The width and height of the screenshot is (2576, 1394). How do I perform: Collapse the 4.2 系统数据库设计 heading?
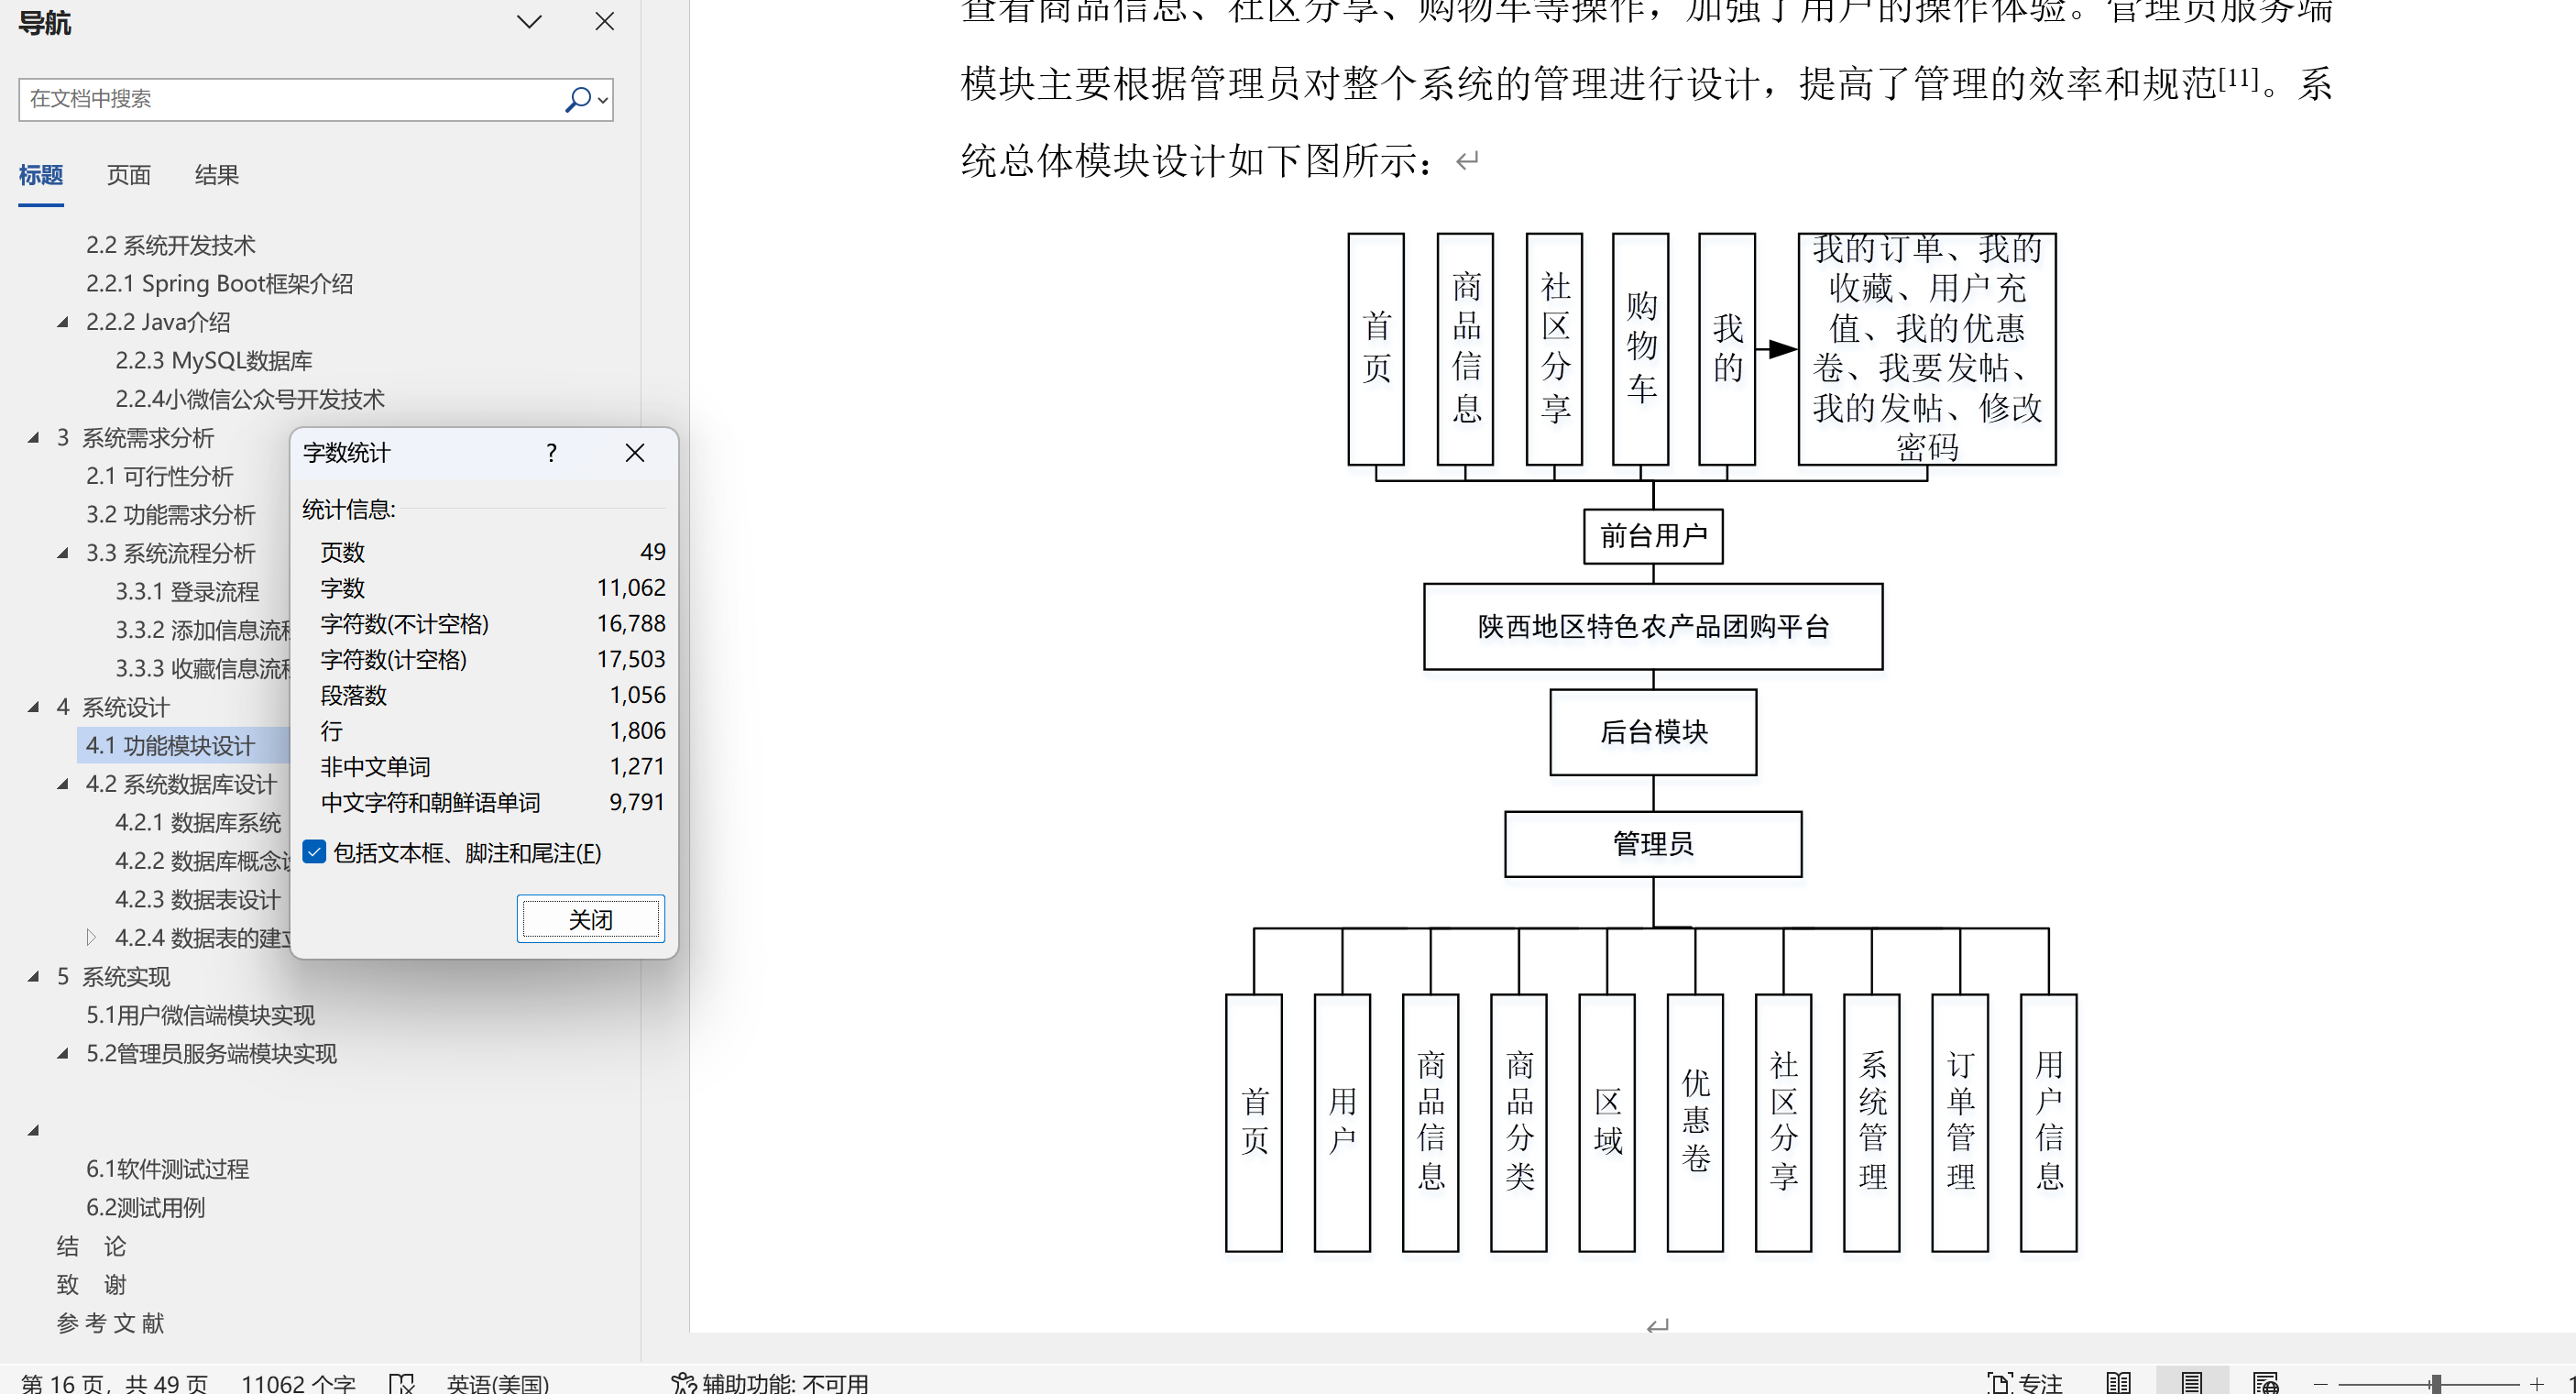point(63,784)
